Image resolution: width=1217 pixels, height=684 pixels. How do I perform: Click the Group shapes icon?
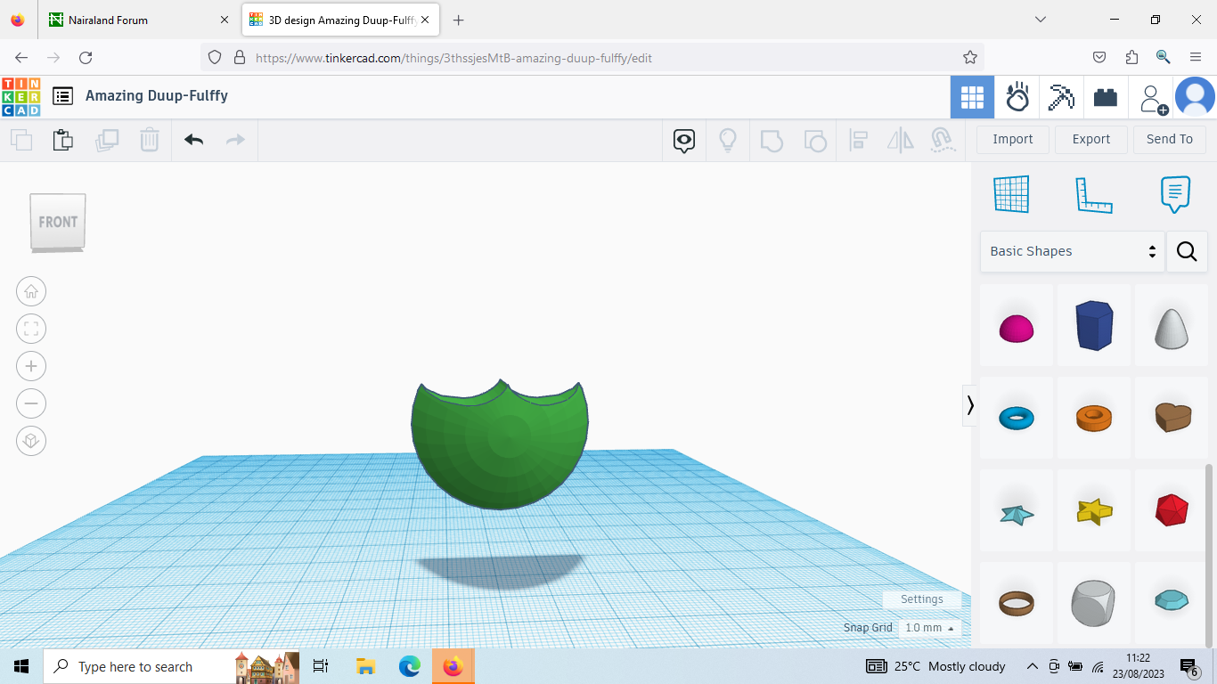772,141
